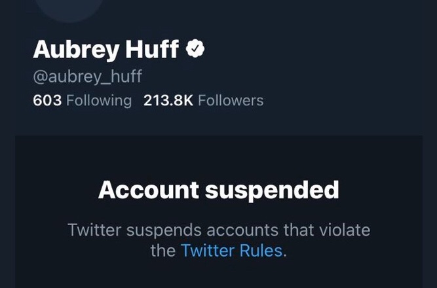View the 213.8K Followers list
Image resolution: width=437 pixels, height=288 pixels.
202,100
